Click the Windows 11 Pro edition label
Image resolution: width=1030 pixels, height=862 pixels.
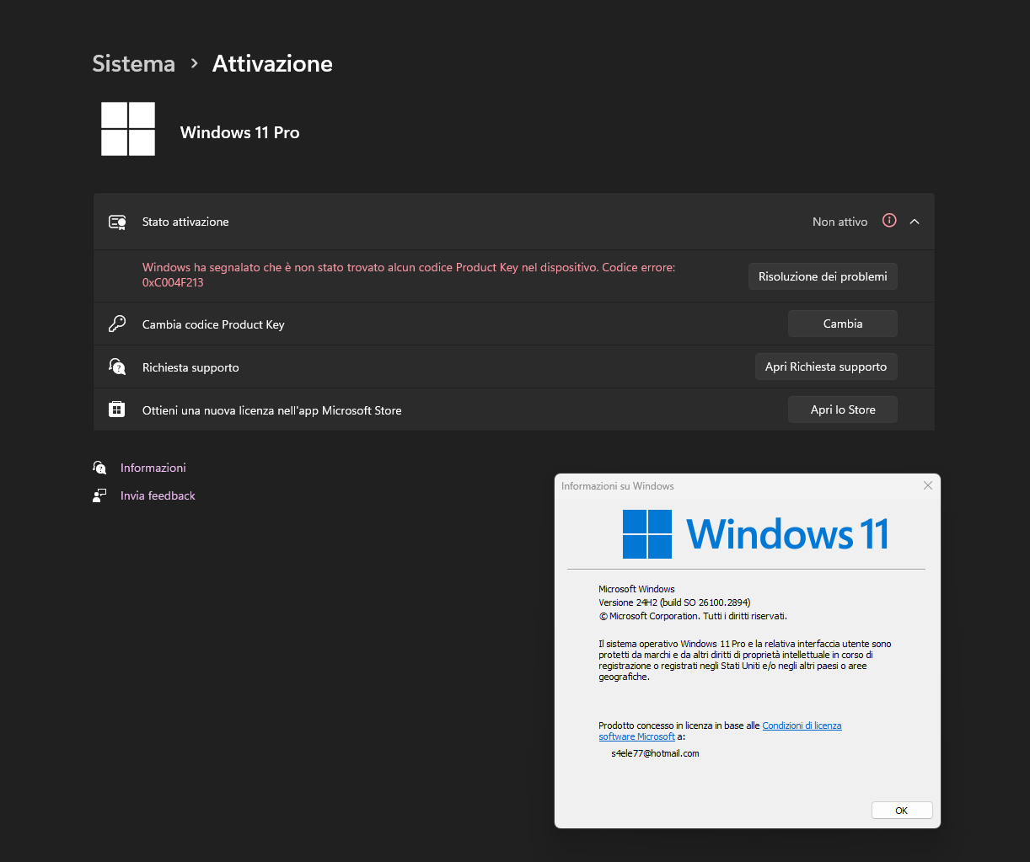240,132
